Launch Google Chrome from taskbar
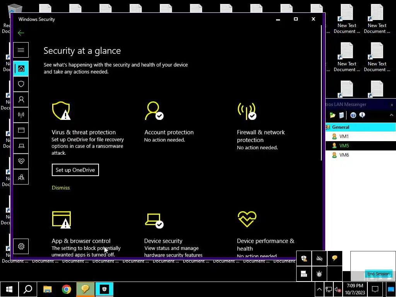 (x=67, y=289)
